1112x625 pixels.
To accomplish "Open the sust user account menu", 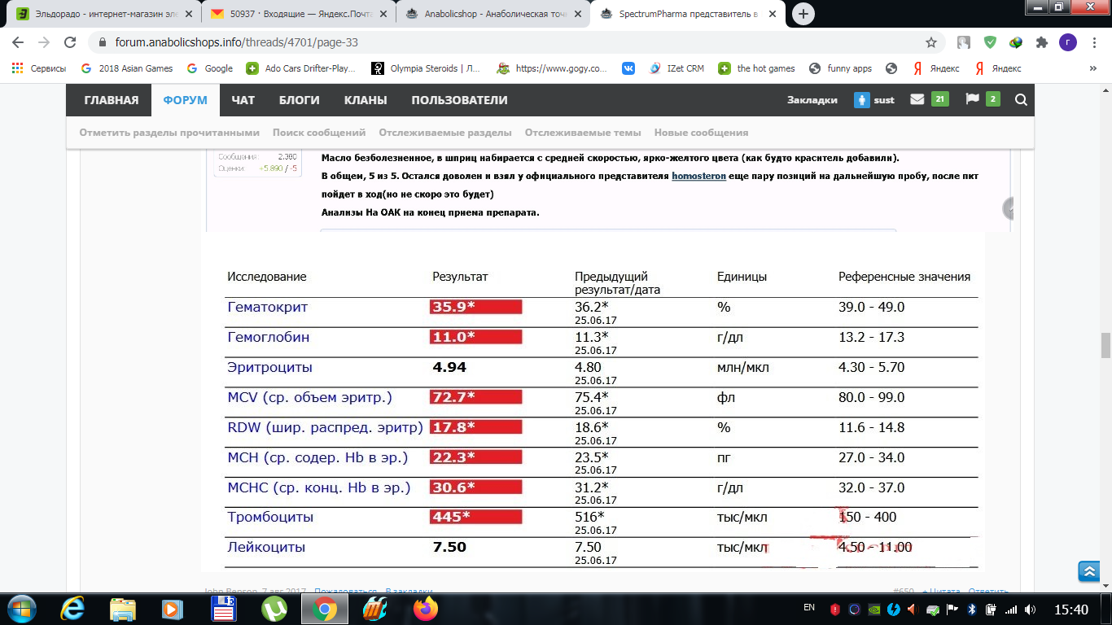I will pyautogui.click(x=874, y=100).
